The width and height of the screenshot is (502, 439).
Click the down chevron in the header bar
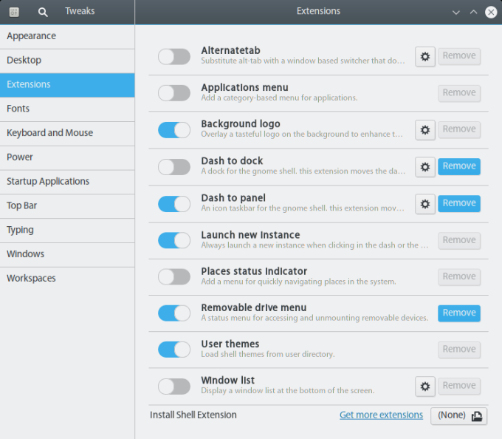tap(456, 13)
